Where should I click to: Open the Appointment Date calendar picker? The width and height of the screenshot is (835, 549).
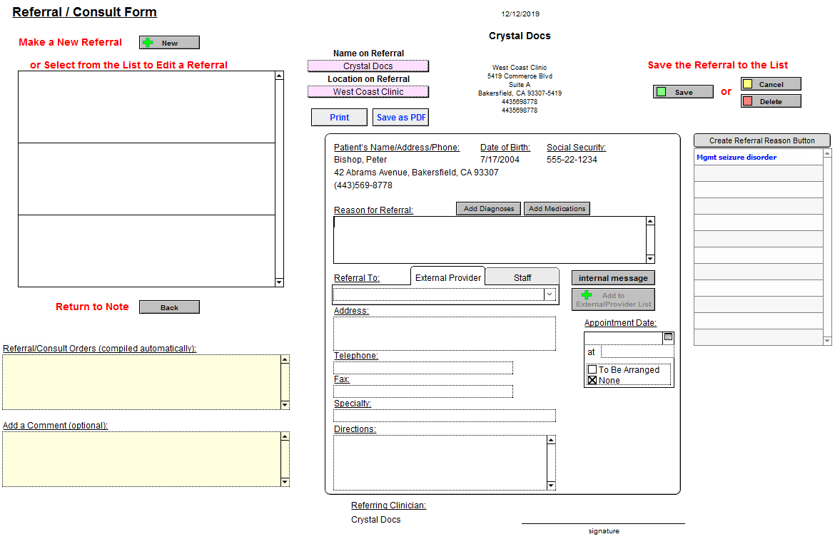668,337
